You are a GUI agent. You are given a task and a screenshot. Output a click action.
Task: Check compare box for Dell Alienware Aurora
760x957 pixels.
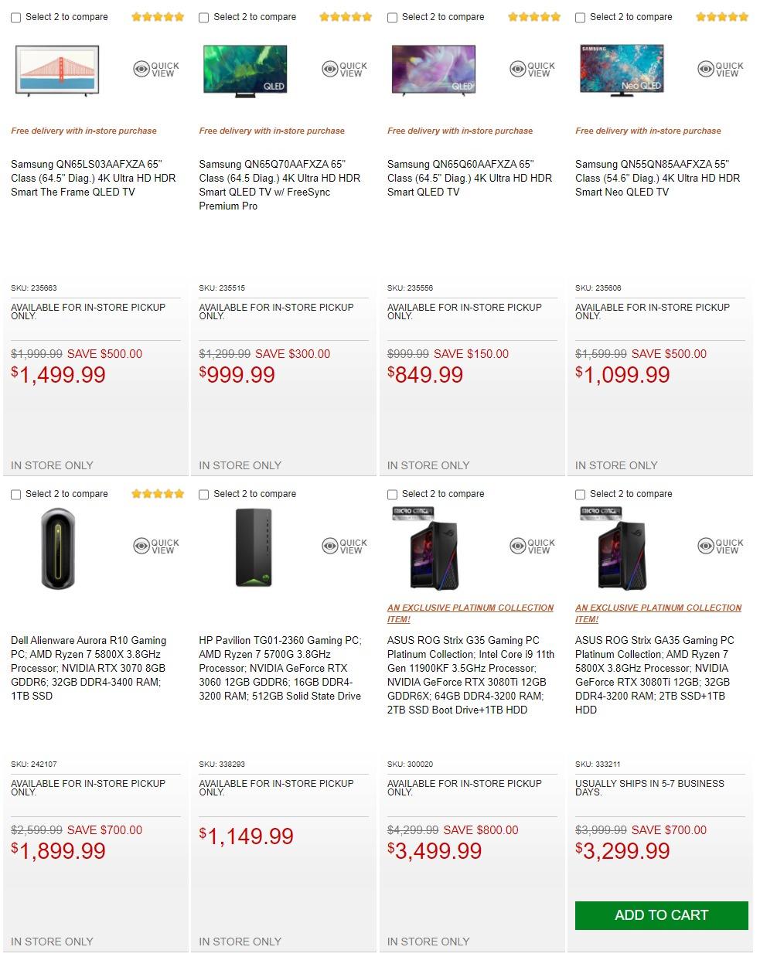16,495
